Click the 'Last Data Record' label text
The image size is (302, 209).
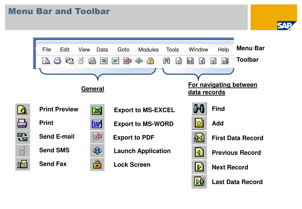pos(237,182)
